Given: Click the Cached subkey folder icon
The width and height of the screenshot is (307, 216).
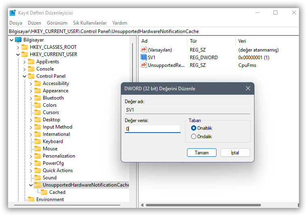Looking at the screenshot, I should point(44,192).
